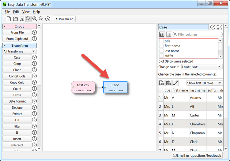230x161 pixels.
Task: Click the Zoom In magnifier icon
Action: click(35, 19)
